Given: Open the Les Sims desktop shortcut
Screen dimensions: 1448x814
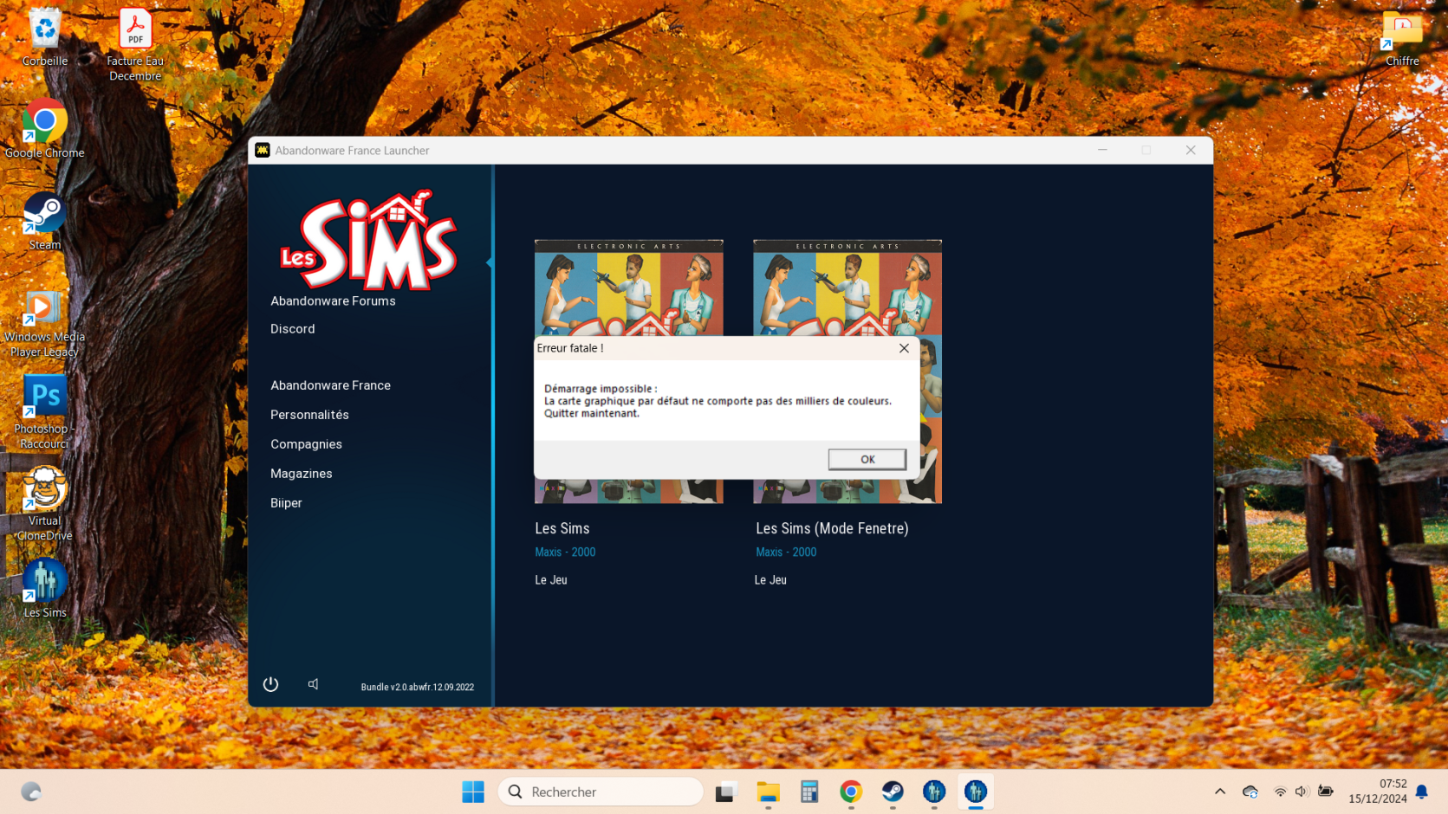Looking at the screenshot, I should (x=44, y=589).
